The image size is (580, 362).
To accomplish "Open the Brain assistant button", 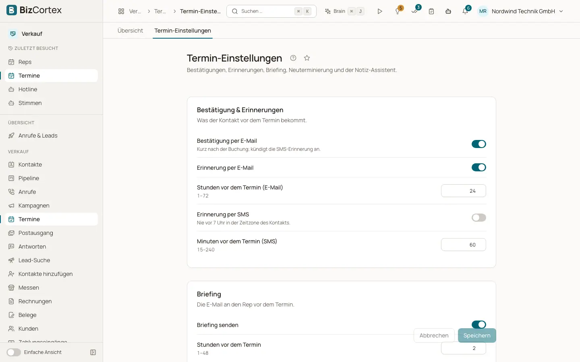I will 345,11.
